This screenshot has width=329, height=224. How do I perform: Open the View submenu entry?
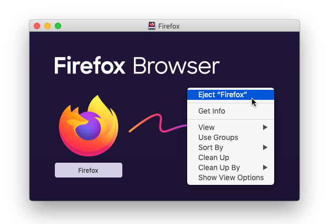coord(206,127)
